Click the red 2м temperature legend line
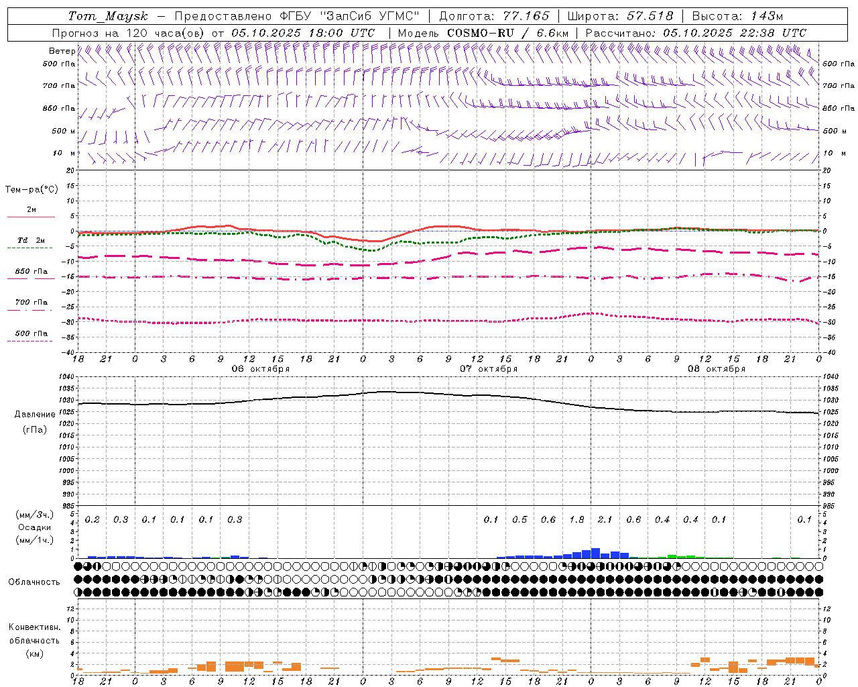Screen dimensions: 858x687 (31, 217)
